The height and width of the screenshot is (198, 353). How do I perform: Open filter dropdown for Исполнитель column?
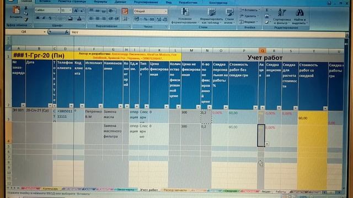(x=100, y=106)
